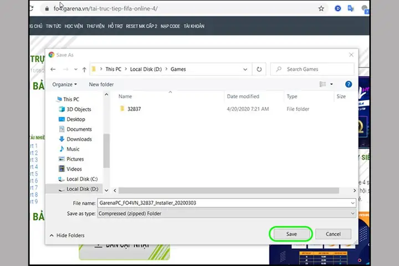This screenshot has width=399, height=266.
Task: Click the Cancel button
Action: [x=333, y=234]
